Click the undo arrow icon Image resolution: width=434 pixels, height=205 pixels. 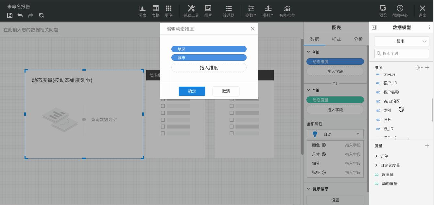tap(20, 15)
